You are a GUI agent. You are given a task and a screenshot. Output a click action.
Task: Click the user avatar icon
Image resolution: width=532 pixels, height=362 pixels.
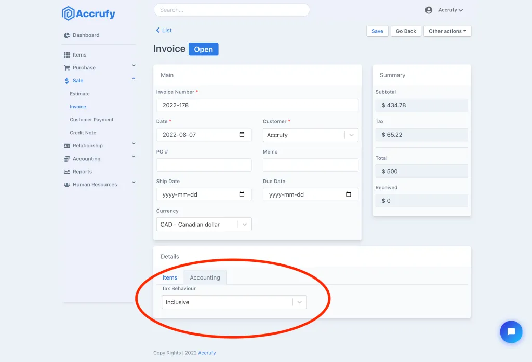click(x=429, y=10)
